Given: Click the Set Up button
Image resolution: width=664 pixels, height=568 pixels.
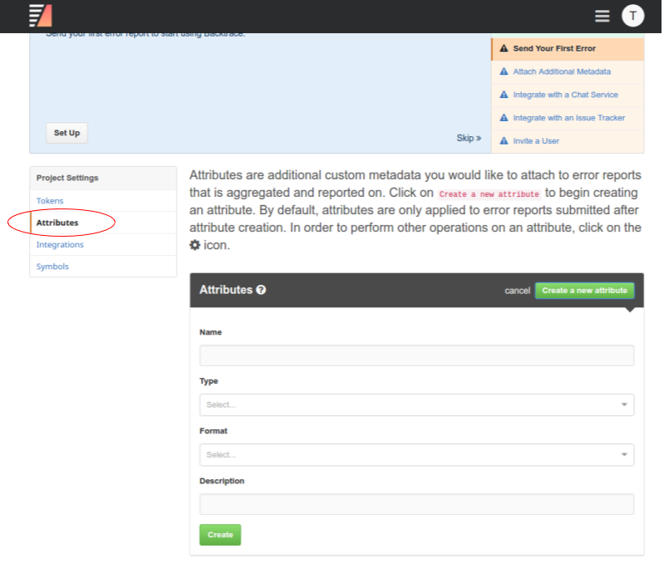Looking at the screenshot, I should click(x=66, y=133).
